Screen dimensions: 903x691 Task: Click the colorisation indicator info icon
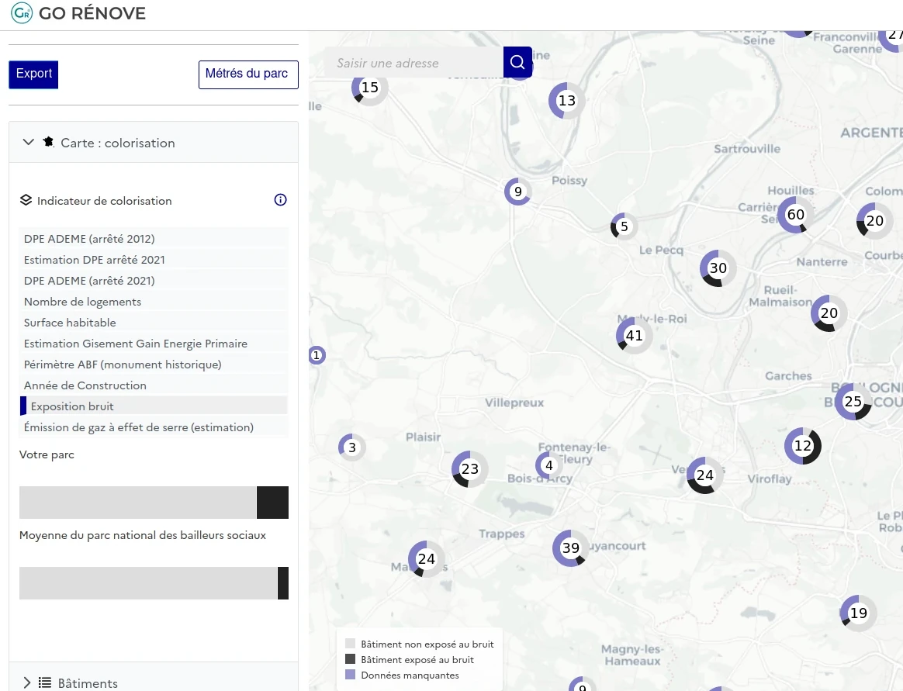pos(281,200)
